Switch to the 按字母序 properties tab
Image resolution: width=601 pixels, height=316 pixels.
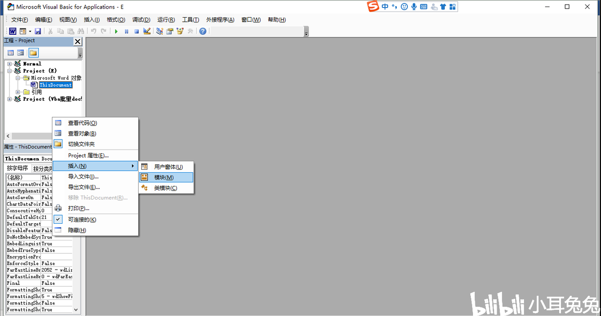pos(17,168)
